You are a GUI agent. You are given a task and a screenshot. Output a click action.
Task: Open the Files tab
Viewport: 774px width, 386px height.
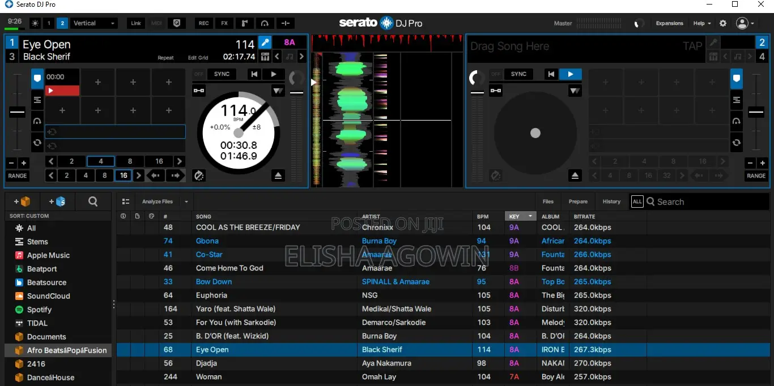[548, 201]
